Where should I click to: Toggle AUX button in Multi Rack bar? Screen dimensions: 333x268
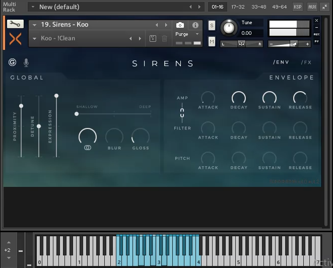tap(312, 7)
